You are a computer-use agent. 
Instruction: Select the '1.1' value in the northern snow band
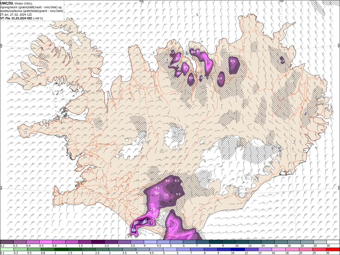click(x=208, y=62)
